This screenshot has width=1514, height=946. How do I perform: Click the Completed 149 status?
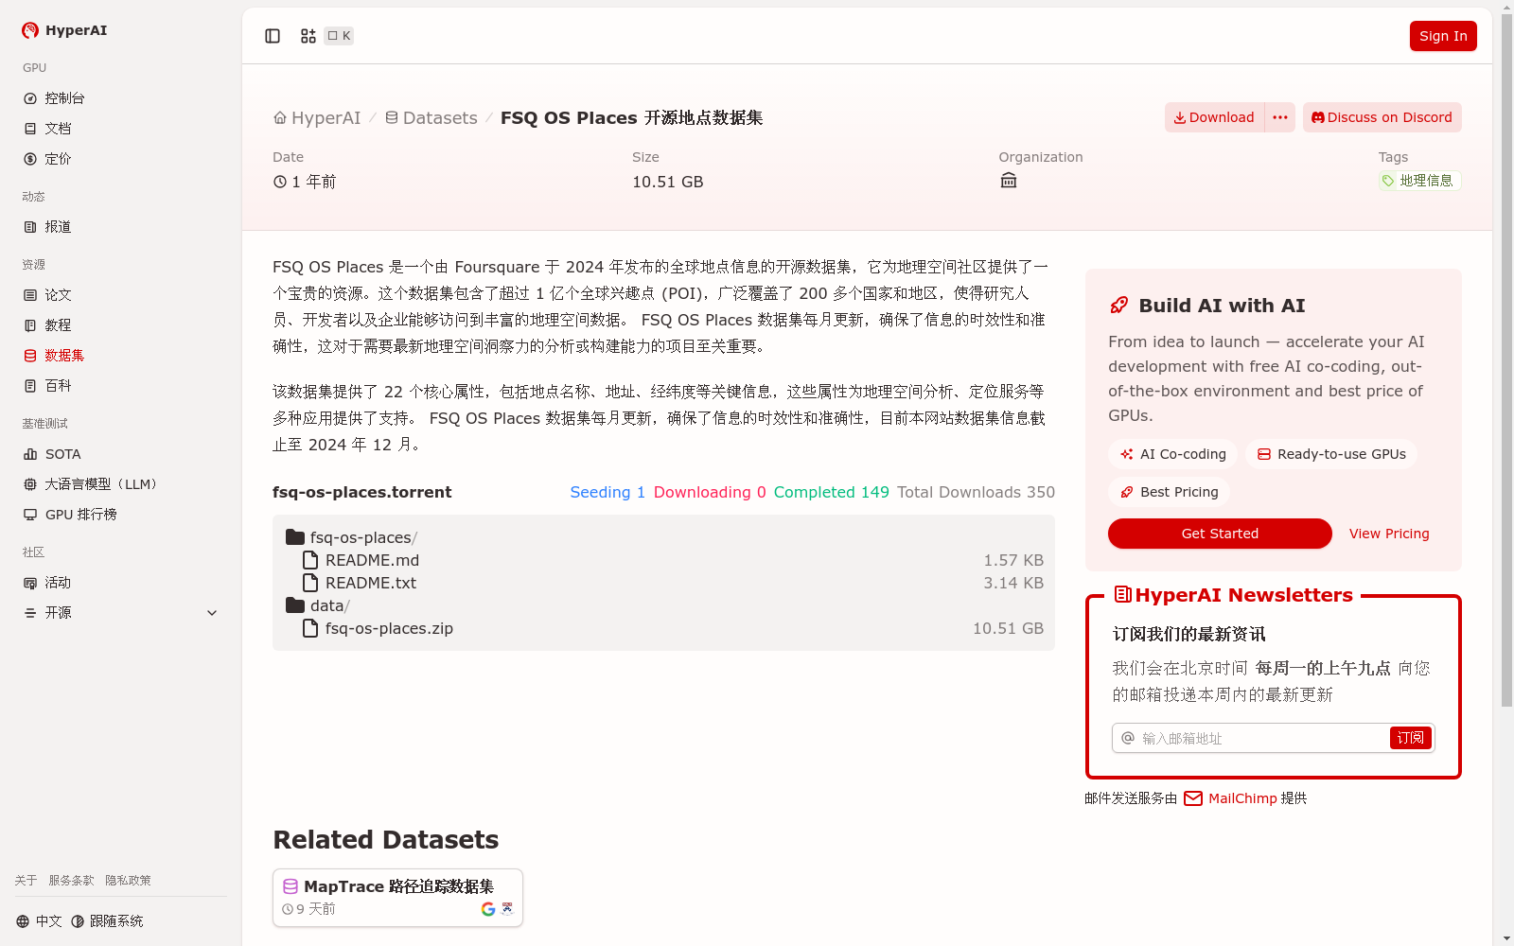point(832,492)
